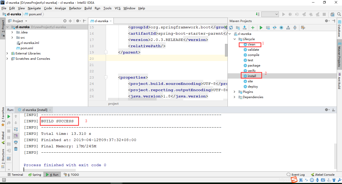Open the run configuration dropdown

pos(270,14)
